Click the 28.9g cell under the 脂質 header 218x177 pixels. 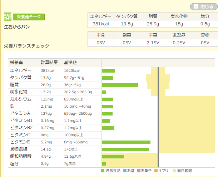click(x=153, y=24)
